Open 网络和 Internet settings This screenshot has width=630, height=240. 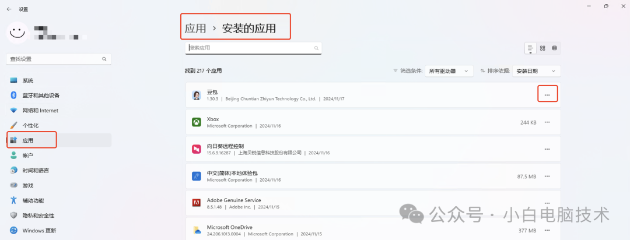click(59, 110)
